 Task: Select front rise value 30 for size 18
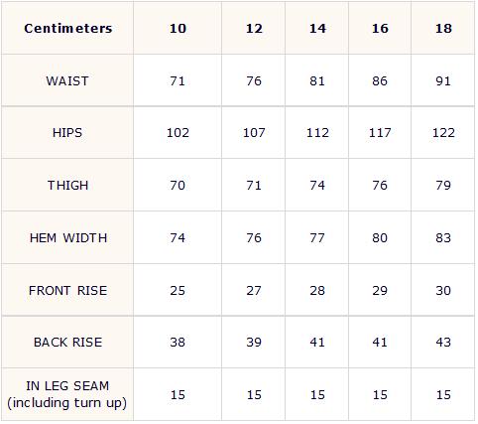(x=443, y=291)
